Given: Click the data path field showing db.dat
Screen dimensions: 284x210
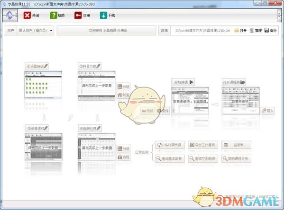Looking at the screenshot, I should click(202, 30).
